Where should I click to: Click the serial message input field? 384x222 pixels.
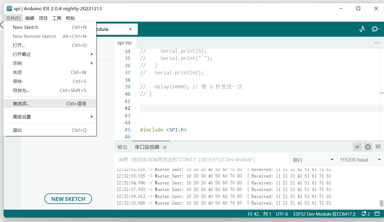tap(202, 160)
